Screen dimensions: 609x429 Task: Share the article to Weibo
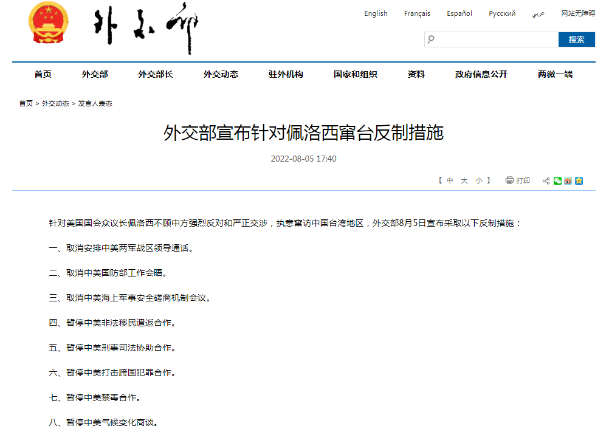(x=568, y=180)
